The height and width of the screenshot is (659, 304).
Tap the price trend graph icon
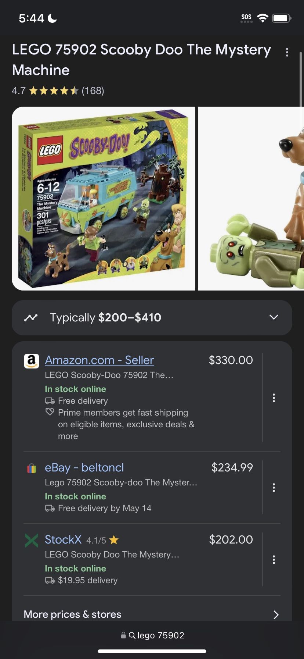click(31, 317)
